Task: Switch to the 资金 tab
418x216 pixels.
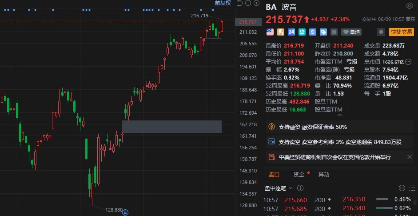Action: [x=299, y=175]
